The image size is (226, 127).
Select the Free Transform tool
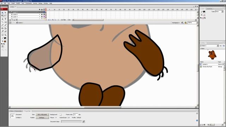tap(2, 16)
